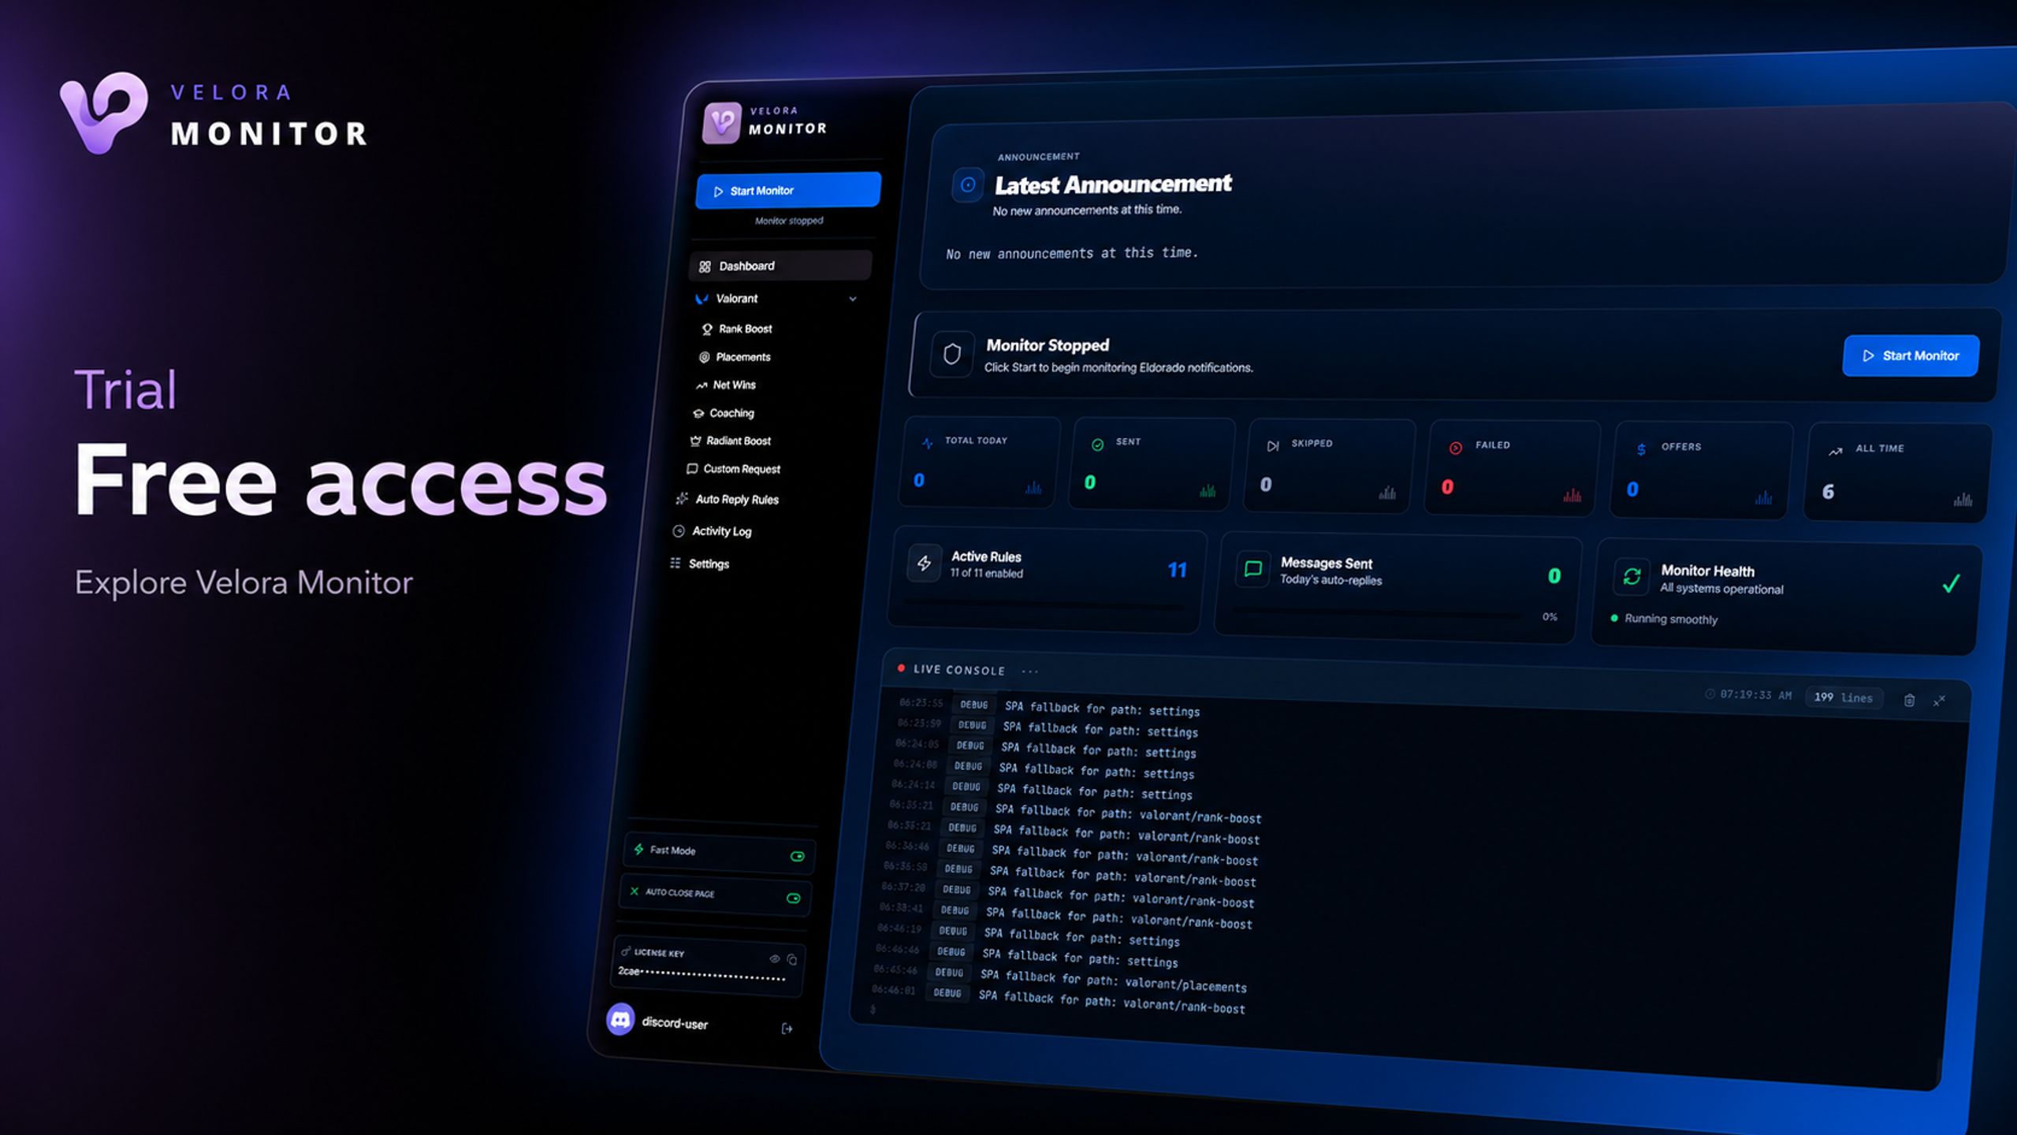The width and height of the screenshot is (2017, 1135).
Task: Click the announcement circle icon
Action: [x=968, y=185]
